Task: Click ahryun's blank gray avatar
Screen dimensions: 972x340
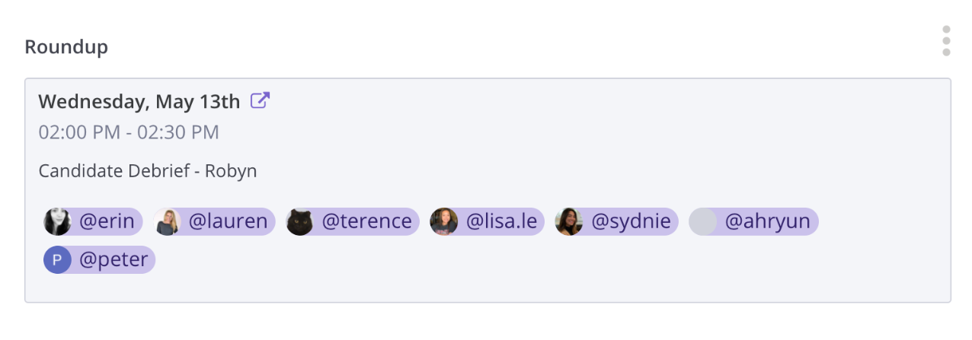Action: 703,221
